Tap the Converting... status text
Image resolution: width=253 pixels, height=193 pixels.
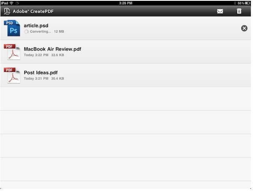point(40,31)
